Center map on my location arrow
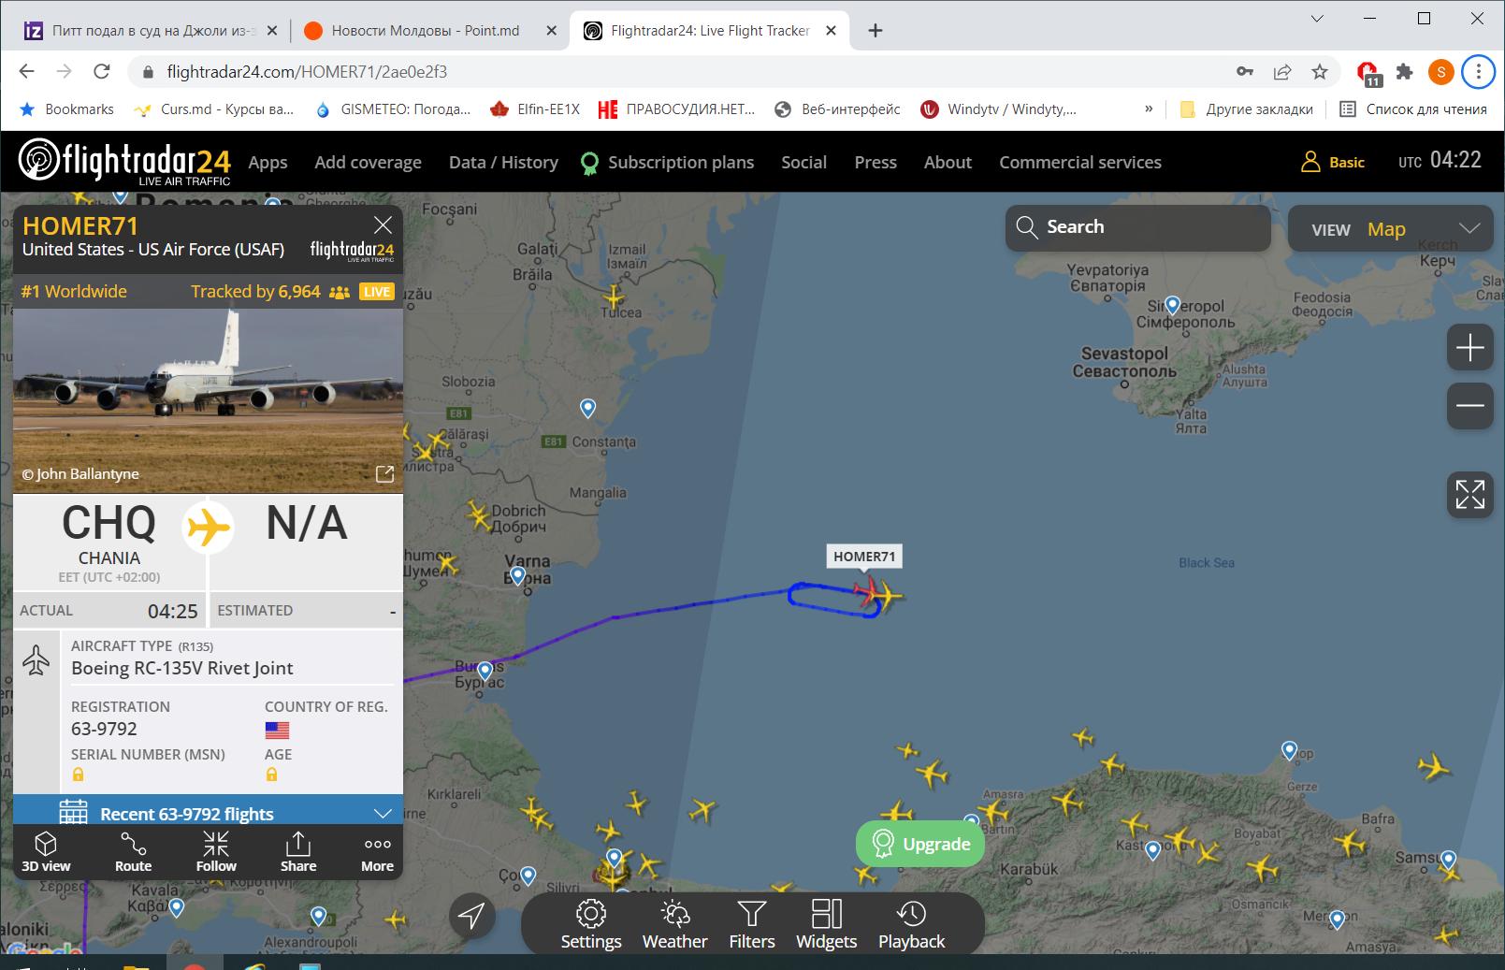The image size is (1505, 970). pyautogui.click(x=472, y=916)
